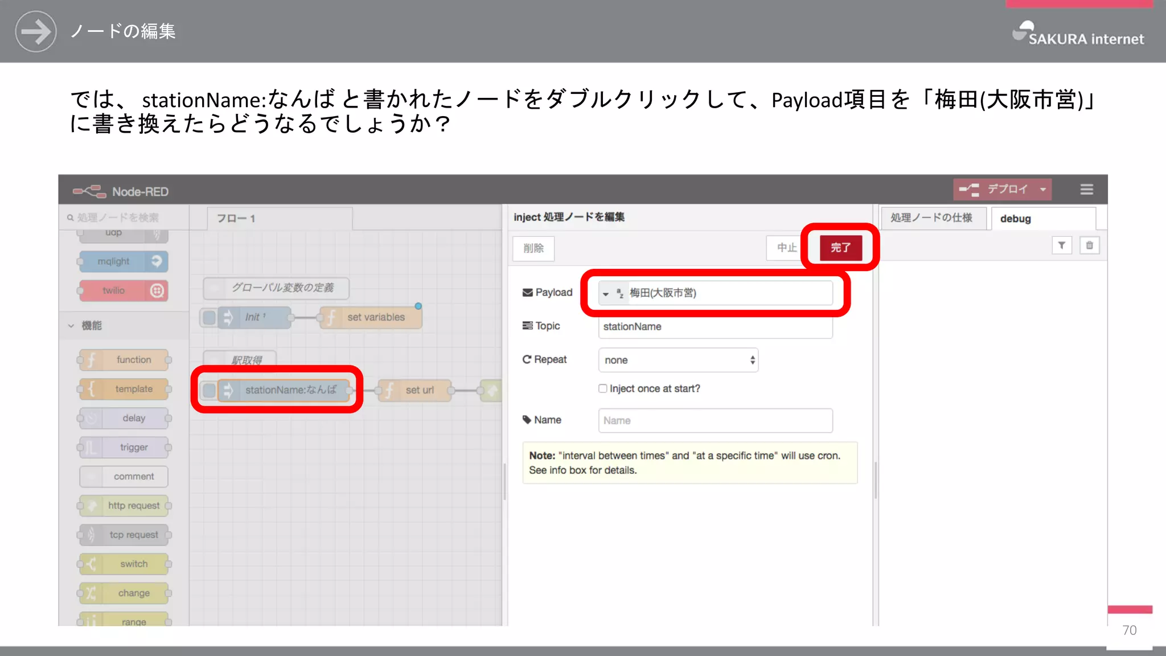
Task: Select the stationName:なんば inject node
Action: (284, 390)
